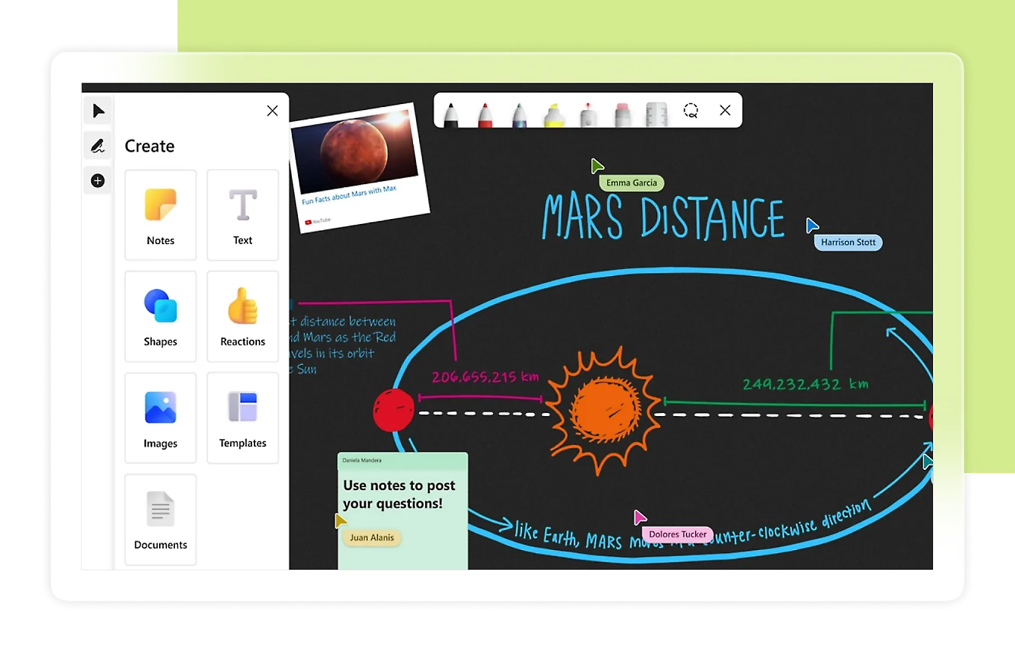
Task: Select the black pen tool
Action: pos(451,114)
